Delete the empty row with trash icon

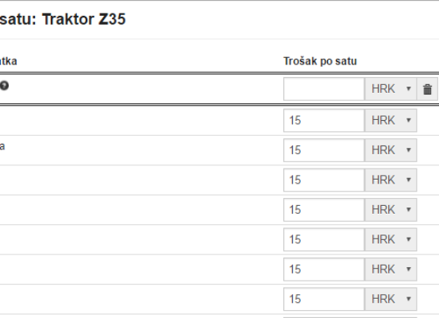coord(427,89)
